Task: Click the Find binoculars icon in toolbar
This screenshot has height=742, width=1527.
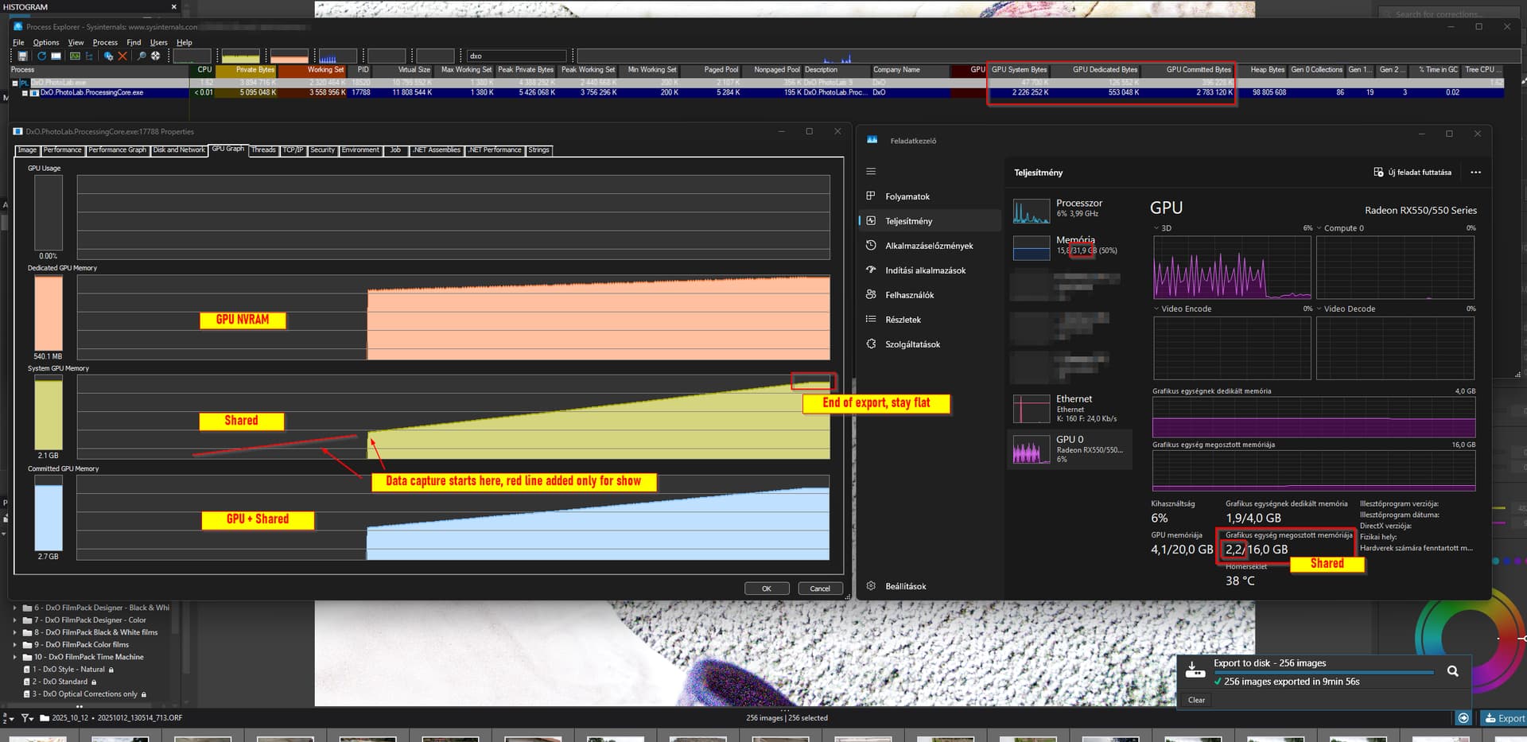Action: [x=142, y=56]
